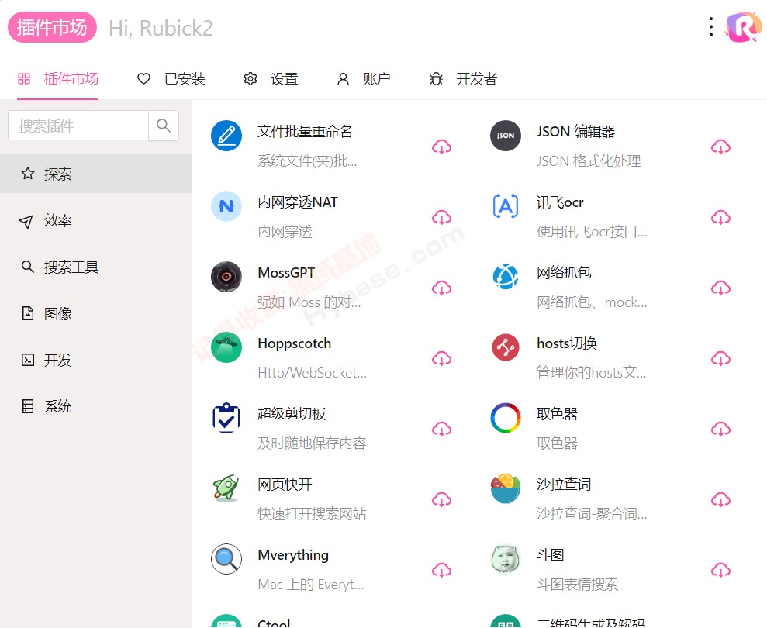767x628 pixels.
Task: Open the 斗图 meme face icon
Action: point(506,558)
